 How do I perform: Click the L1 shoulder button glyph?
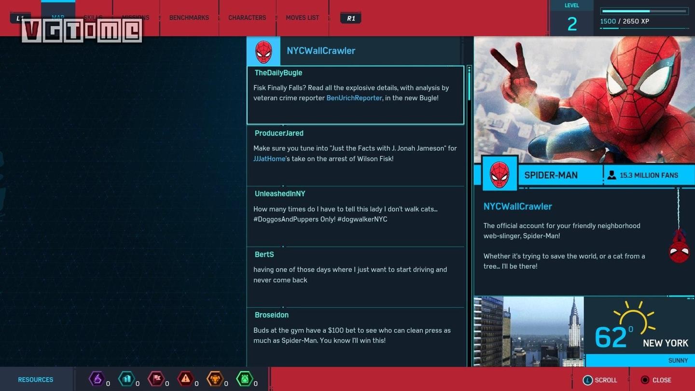click(x=20, y=18)
